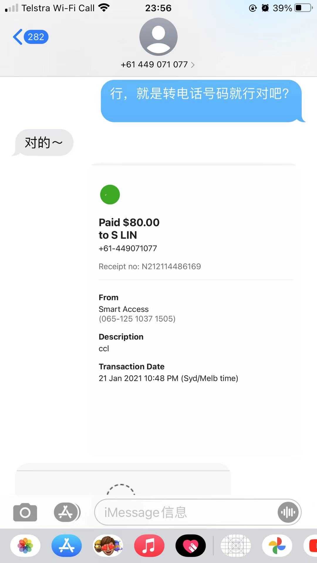Select the Memoji stickers app

point(108,546)
